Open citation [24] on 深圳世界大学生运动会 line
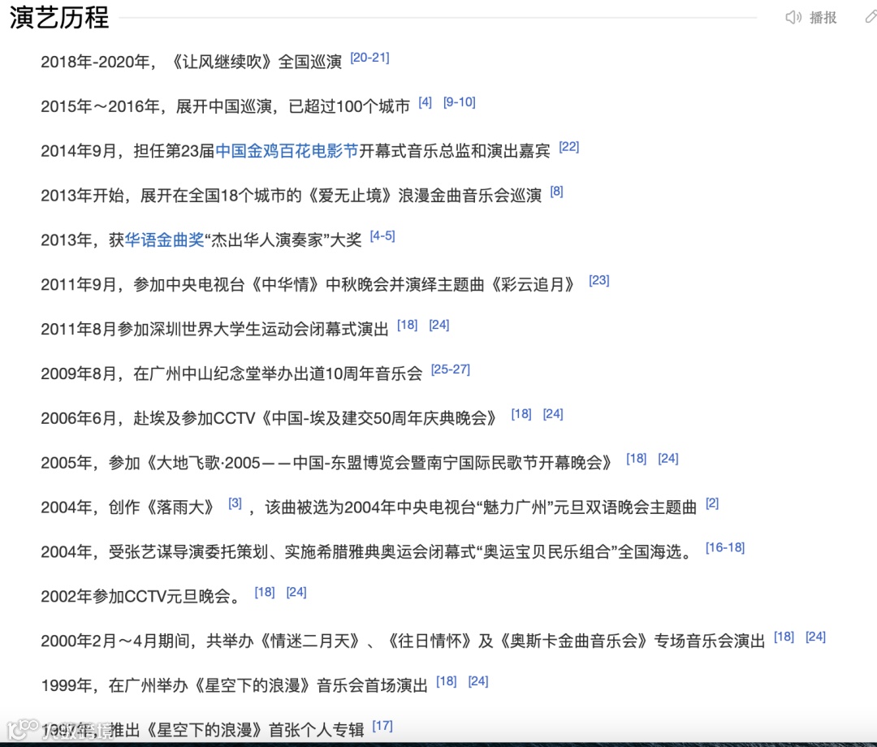The width and height of the screenshot is (877, 747). [x=439, y=325]
